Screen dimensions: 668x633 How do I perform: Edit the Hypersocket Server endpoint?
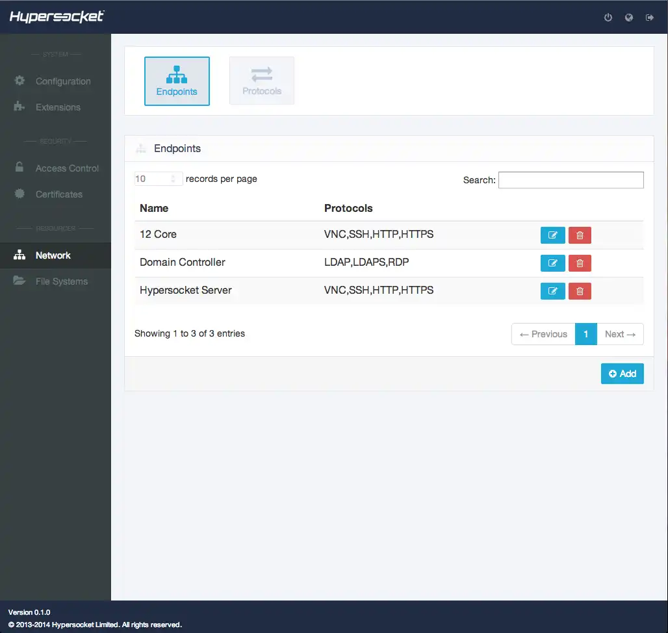[x=552, y=291]
